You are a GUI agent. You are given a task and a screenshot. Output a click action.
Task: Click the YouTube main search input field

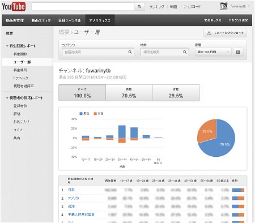click(83, 7)
